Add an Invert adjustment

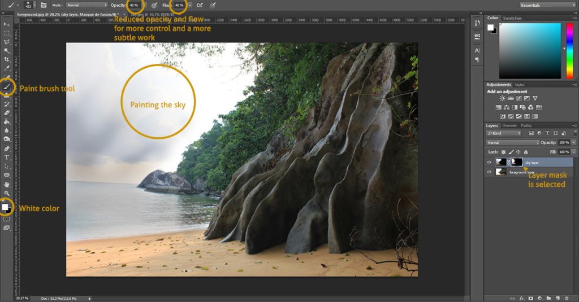point(503,116)
